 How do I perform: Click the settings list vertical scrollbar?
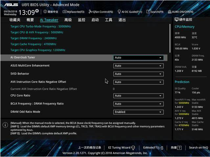[170, 39]
